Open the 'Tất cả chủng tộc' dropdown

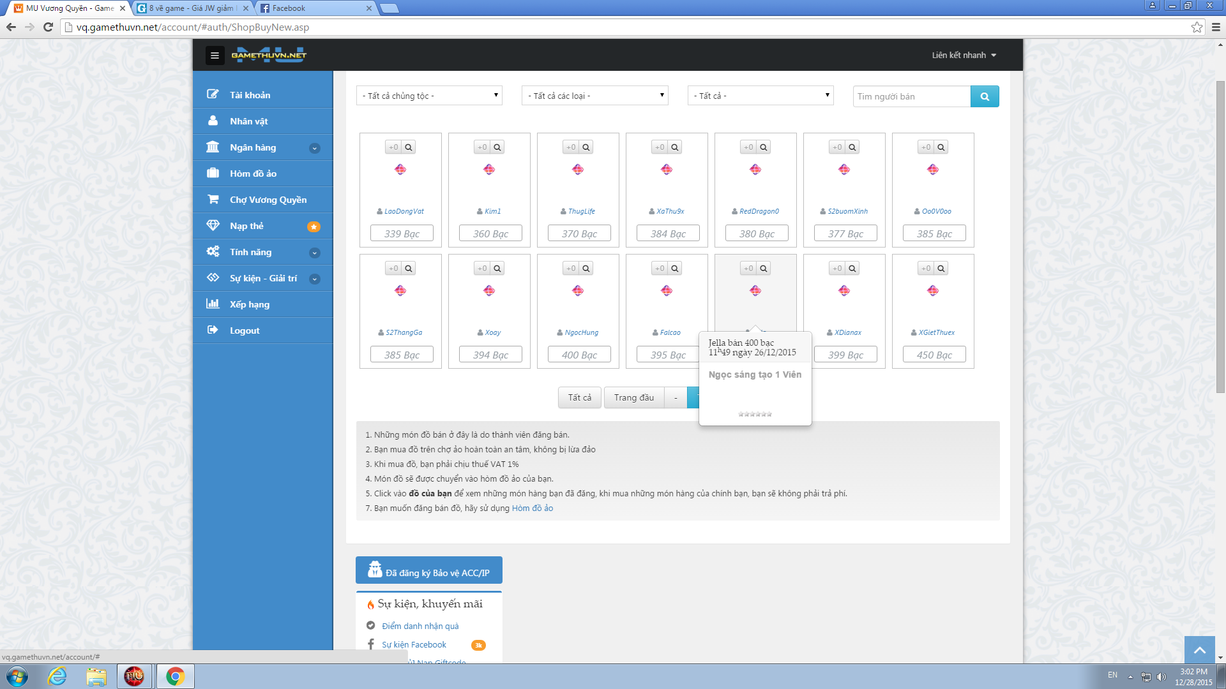(429, 96)
